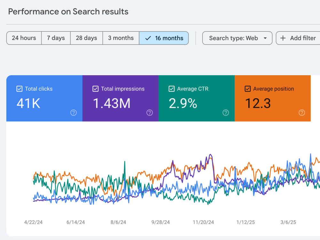Click the Add filter button
The image size is (320, 240).
point(298,38)
